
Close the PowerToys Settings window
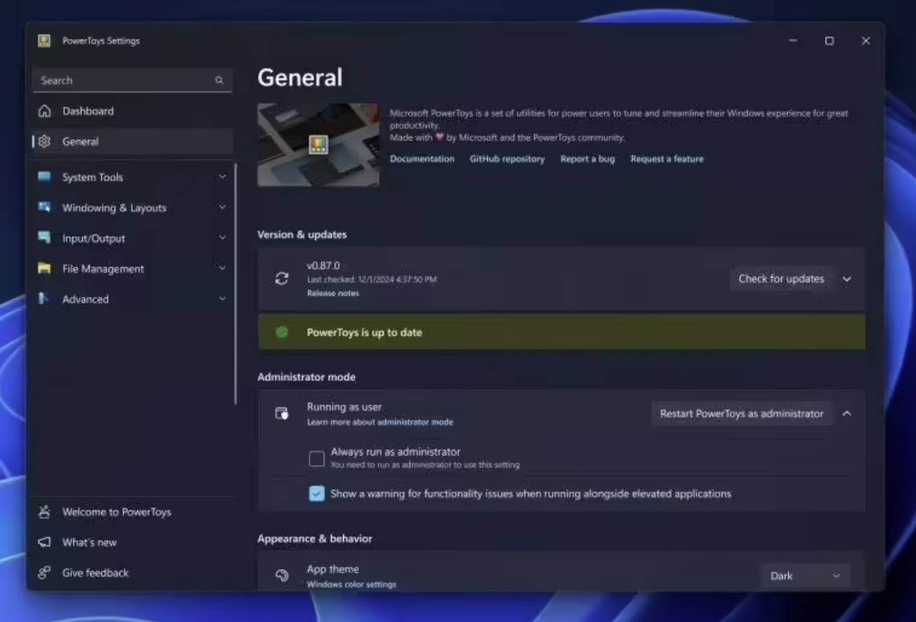[866, 41]
